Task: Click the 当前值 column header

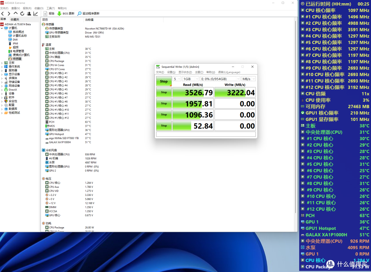Action: pos(124,20)
